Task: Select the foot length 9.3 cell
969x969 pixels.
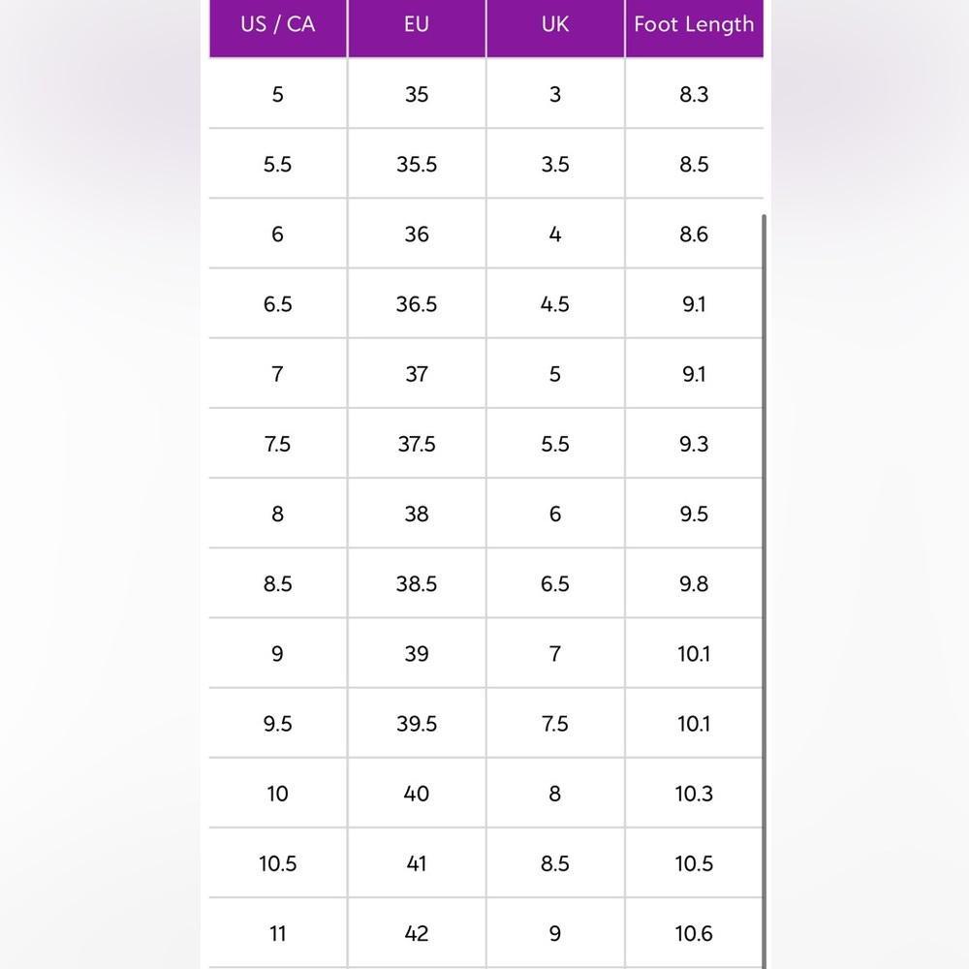Action: click(x=694, y=443)
